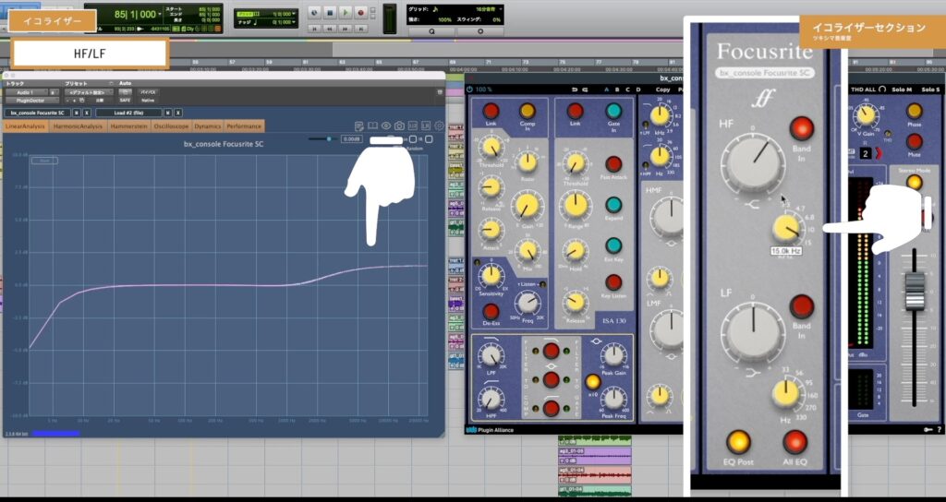Click the transport online button

click(x=314, y=12)
